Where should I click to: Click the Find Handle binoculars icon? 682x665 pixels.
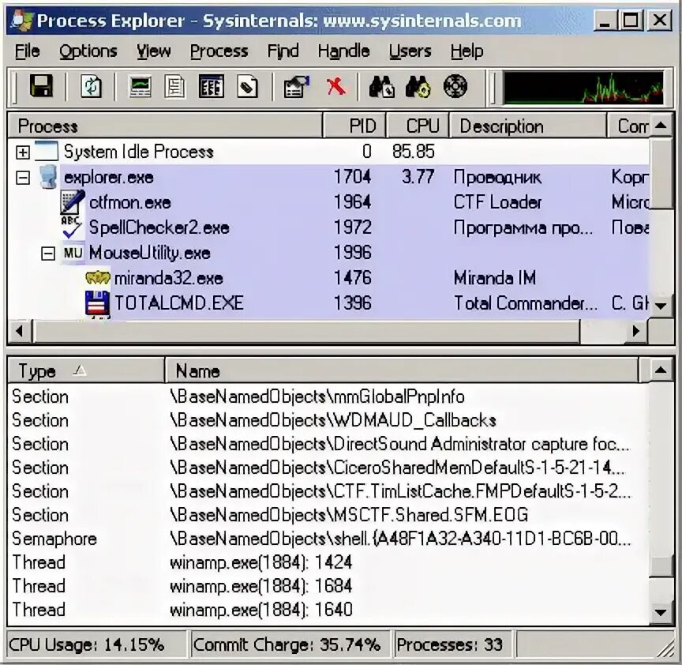click(x=381, y=86)
